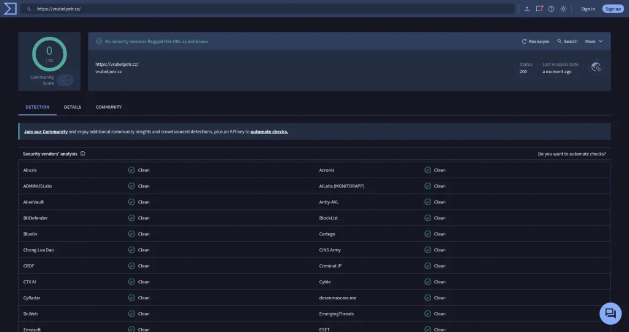
Task: Click the ADMINUSLabs vendor name
Action: click(x=37, y=186)
